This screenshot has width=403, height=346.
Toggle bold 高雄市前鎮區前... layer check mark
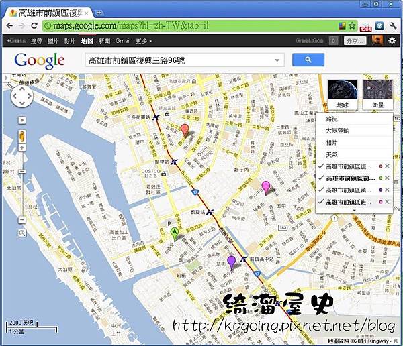pyautogui.click(x=320, y=178)
